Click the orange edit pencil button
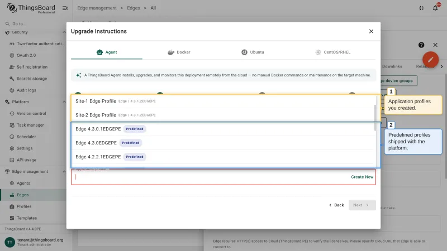Screen dimensions: 447x251 point(430,60)
